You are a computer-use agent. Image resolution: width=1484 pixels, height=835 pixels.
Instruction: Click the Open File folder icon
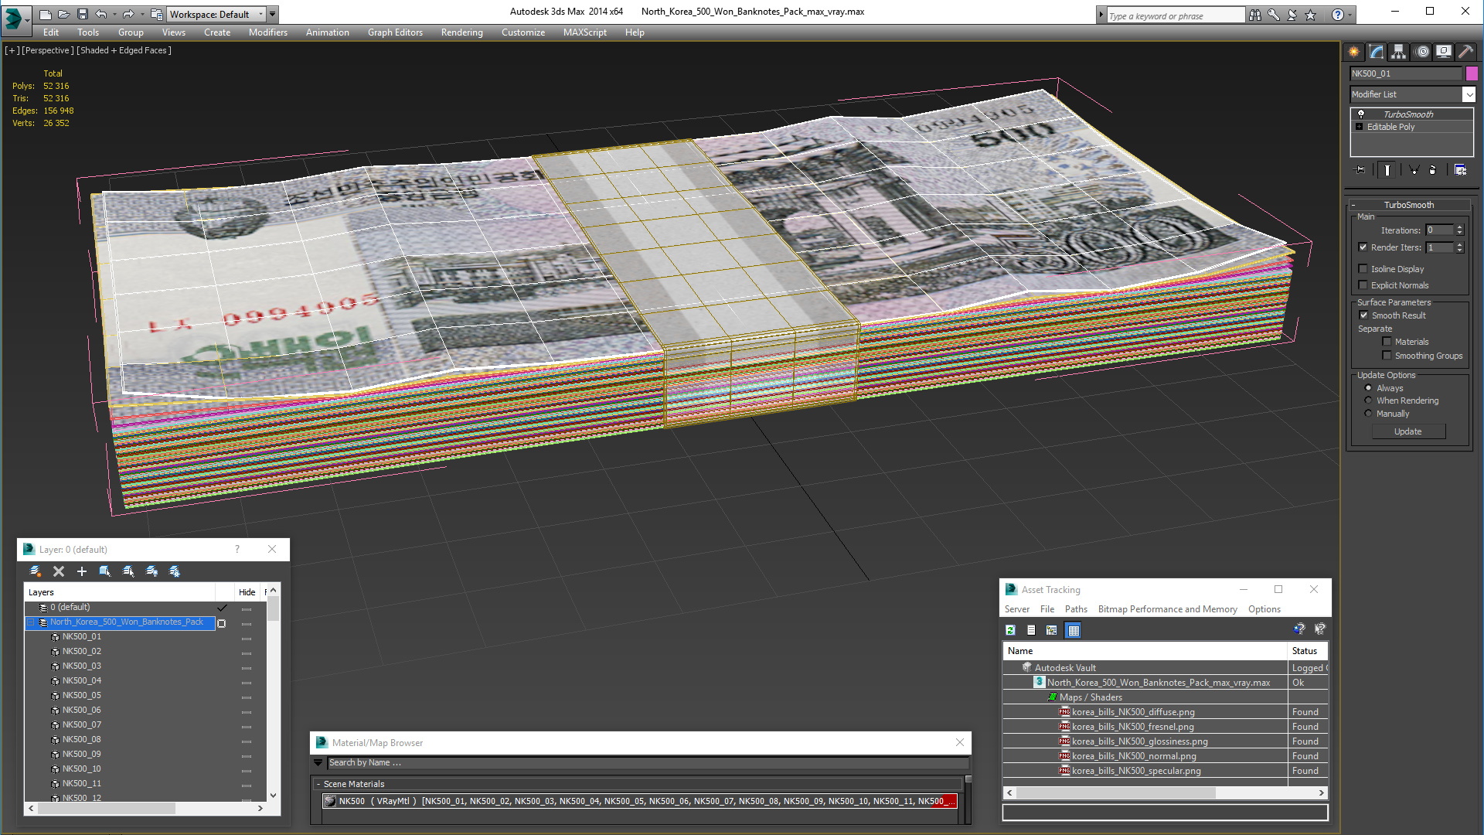click(x=64, y=14)
